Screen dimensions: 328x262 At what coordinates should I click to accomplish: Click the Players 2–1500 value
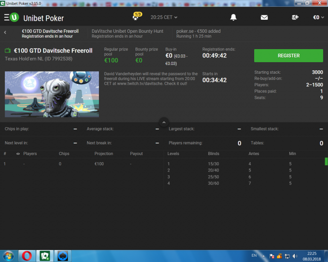click(314, 85)
